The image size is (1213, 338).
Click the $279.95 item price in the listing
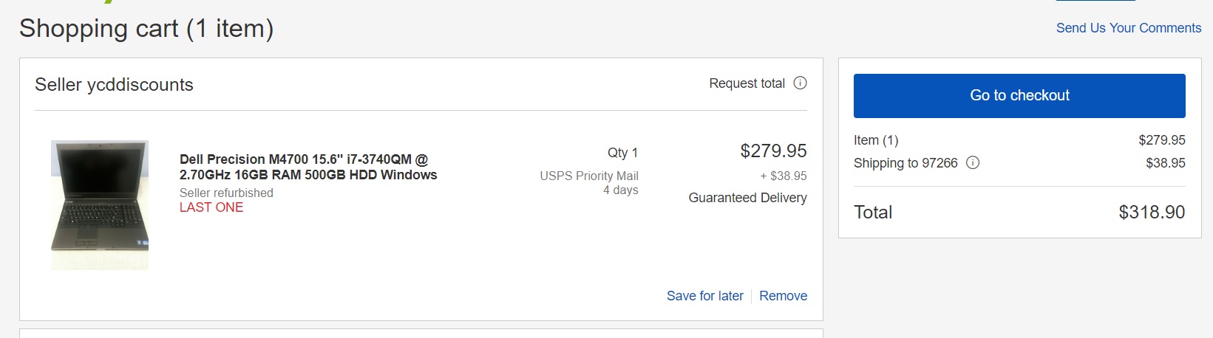(x=773, y=151)
